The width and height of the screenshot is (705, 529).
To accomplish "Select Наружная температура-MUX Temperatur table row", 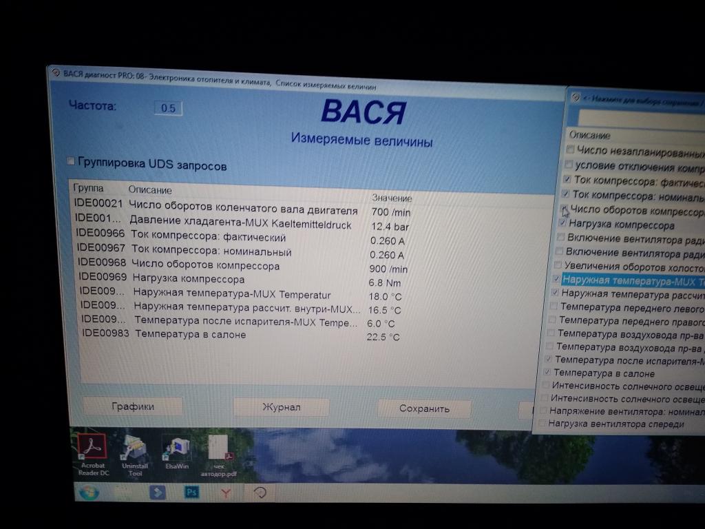I will click(x=240, y=293).
